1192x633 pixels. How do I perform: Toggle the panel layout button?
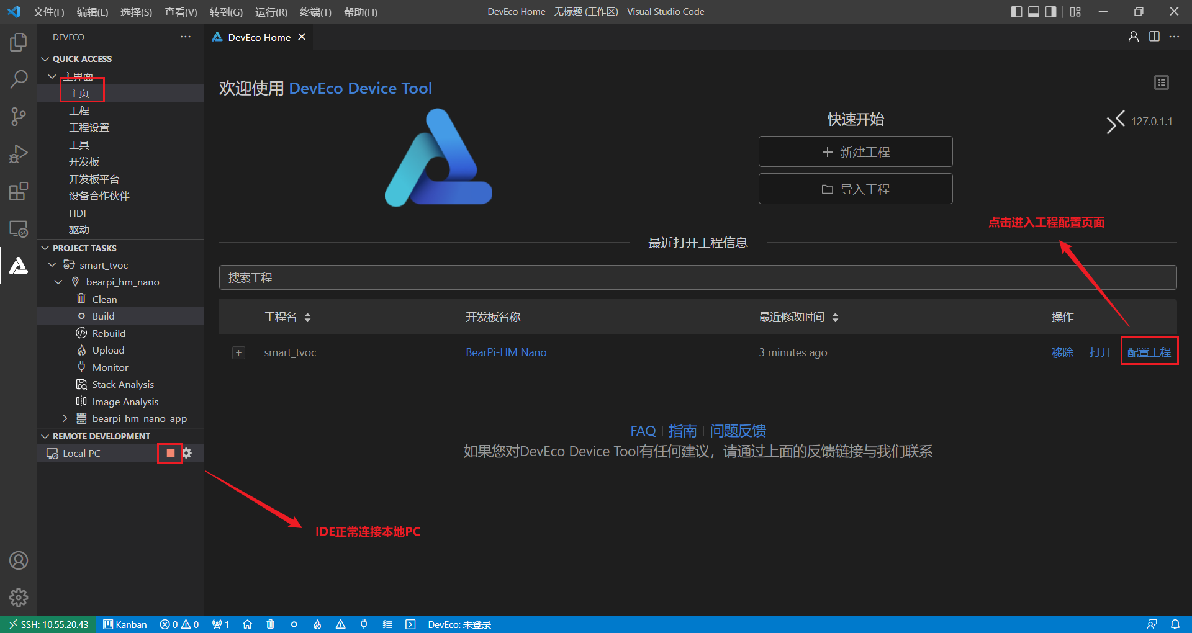pos(1034,12)
